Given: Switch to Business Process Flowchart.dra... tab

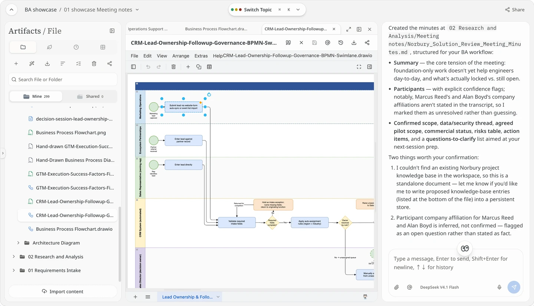Looking at the screenshot, I should [x=216, y=29].
